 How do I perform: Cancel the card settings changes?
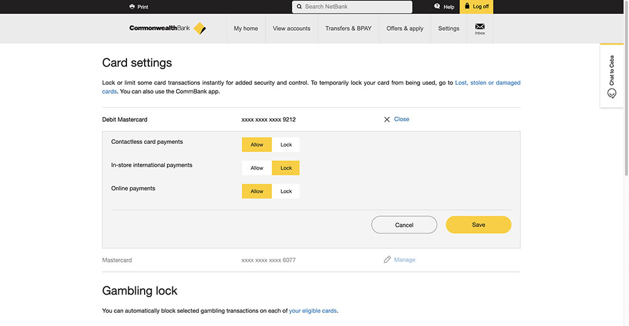point(404,225)
